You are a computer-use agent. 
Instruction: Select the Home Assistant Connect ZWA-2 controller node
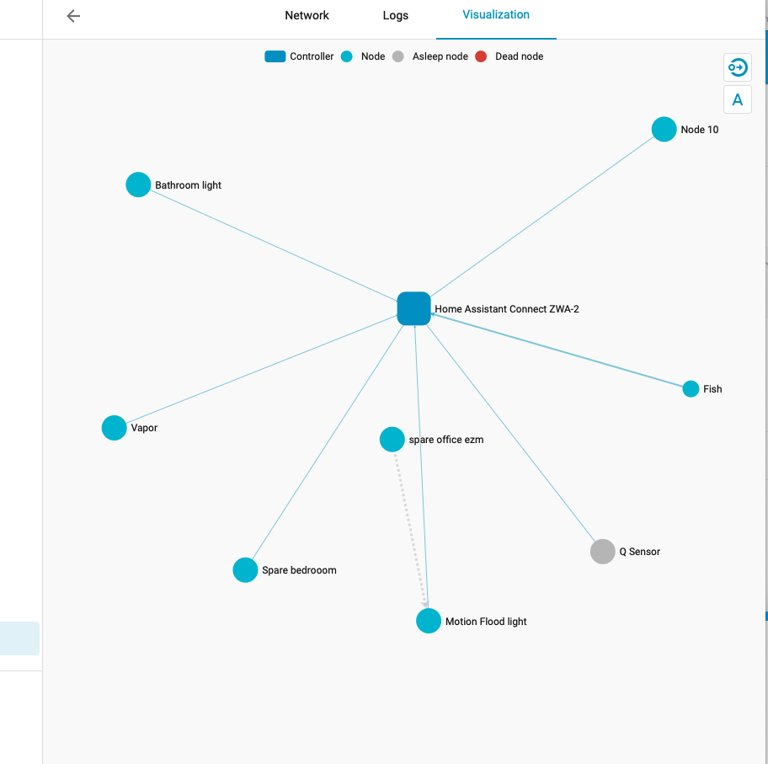click(x=413, y=308)
